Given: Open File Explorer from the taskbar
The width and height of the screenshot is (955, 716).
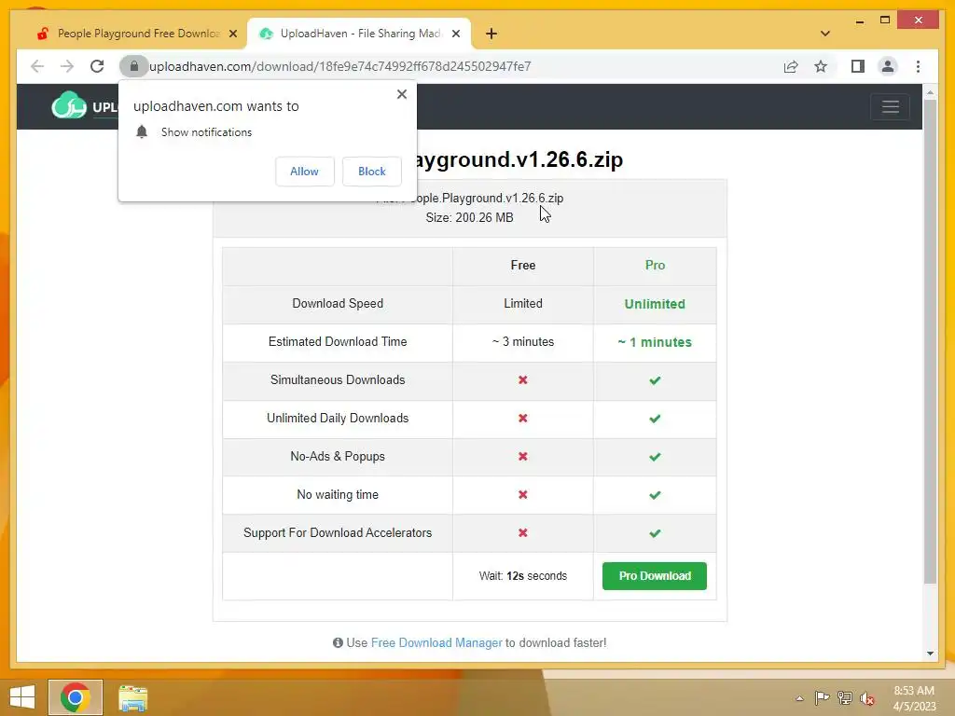Looking at the screenshot, I should (x=132, y=697).
